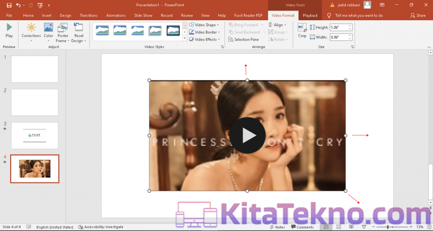This screenshot has height=231, width=433.
Task: Click the user profile picture
Action: [x=367, y=5]
